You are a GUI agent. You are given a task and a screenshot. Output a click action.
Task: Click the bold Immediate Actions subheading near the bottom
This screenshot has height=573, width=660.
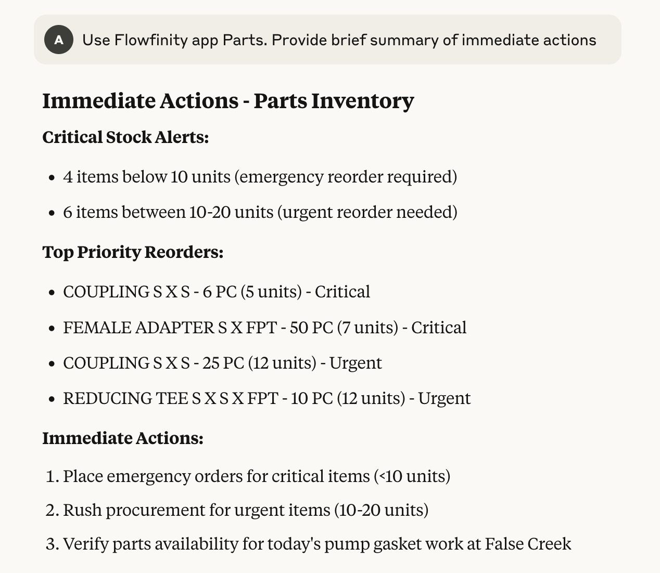123,438
